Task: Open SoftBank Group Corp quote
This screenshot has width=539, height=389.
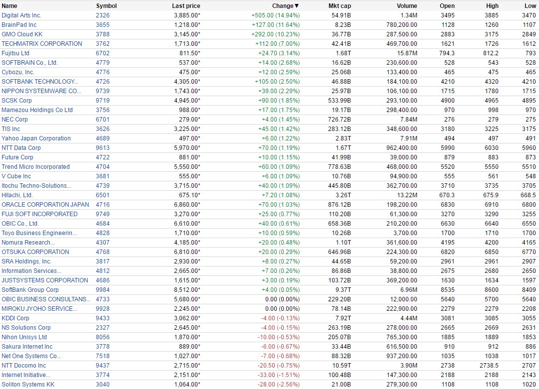Action: coord(30,290)
